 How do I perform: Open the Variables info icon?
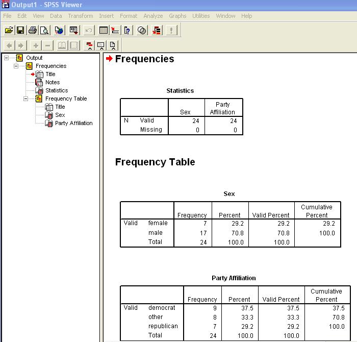coord(127,30)
